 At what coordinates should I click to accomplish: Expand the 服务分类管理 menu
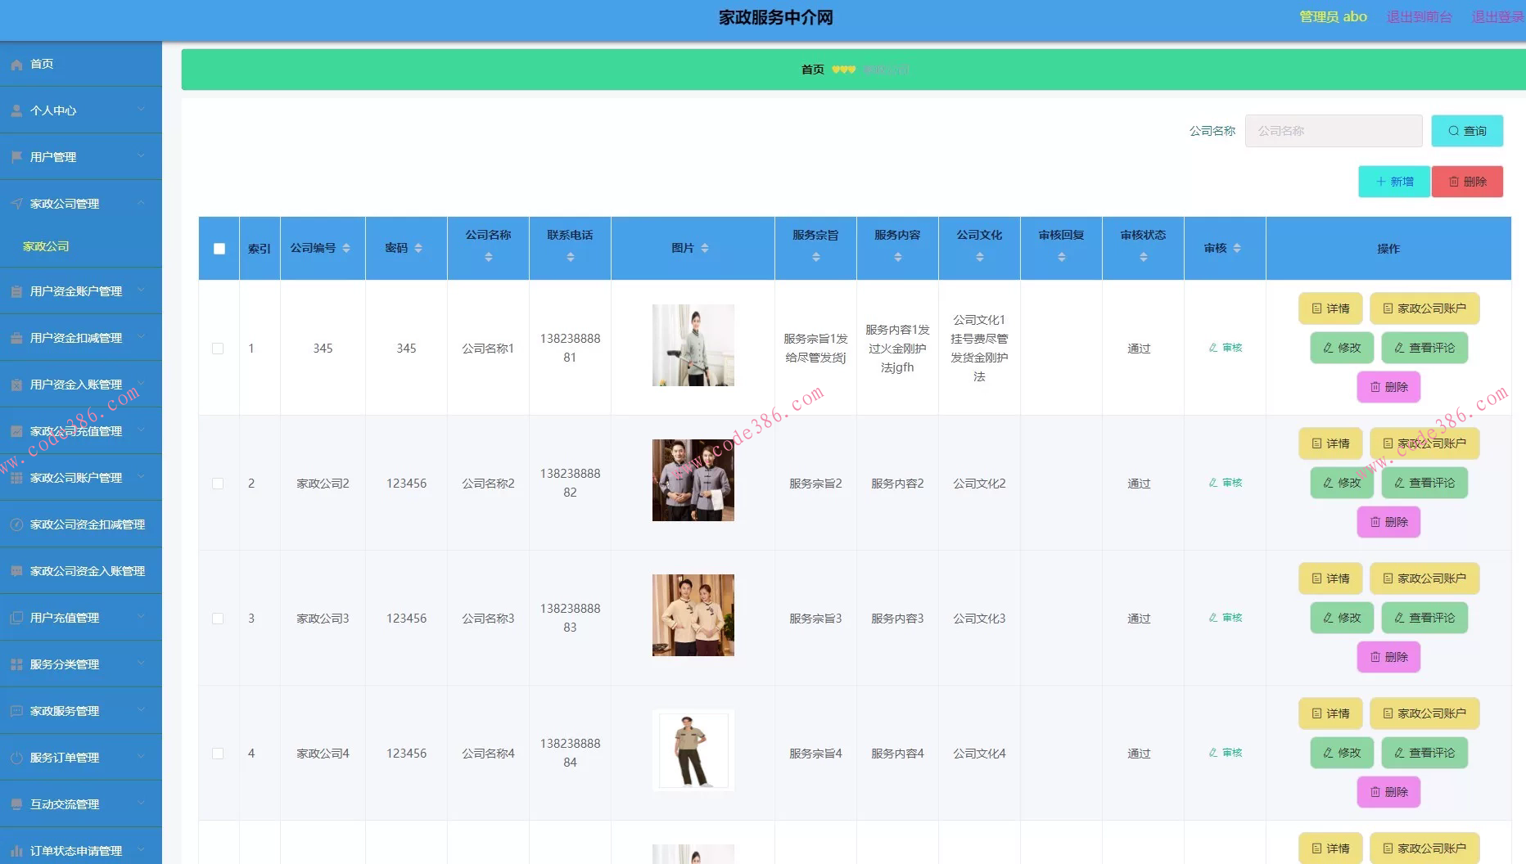[x=141, y=664]
